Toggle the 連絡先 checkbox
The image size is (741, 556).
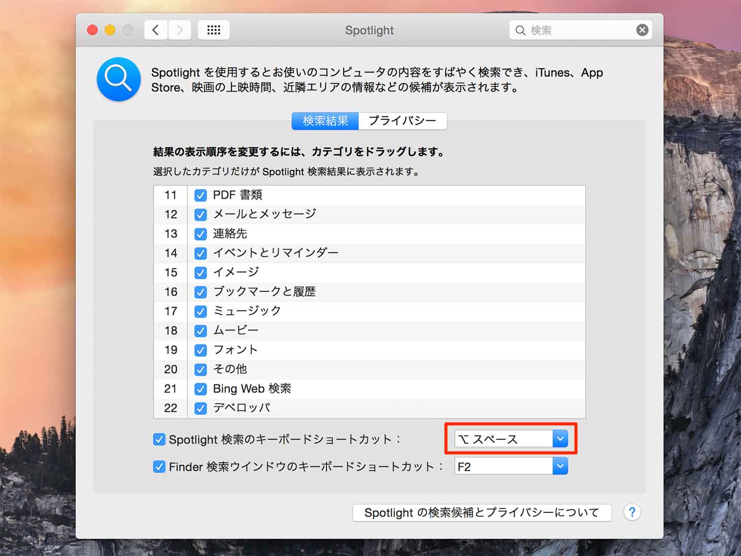tap(200, 234)
